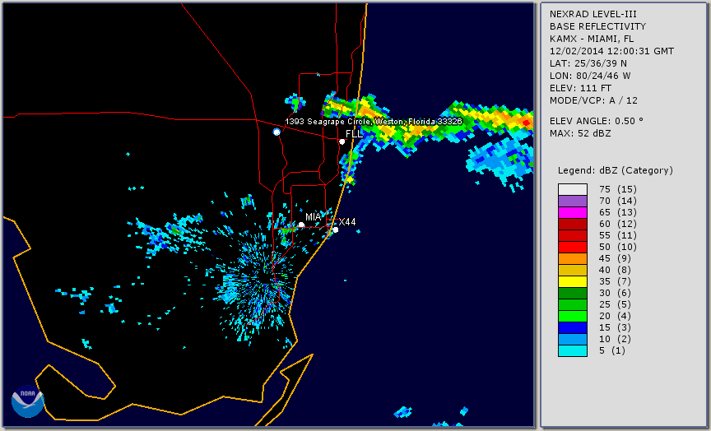
Task: Pick the 10 dBZ light blue swatch
Action: (x=573, y=339)
